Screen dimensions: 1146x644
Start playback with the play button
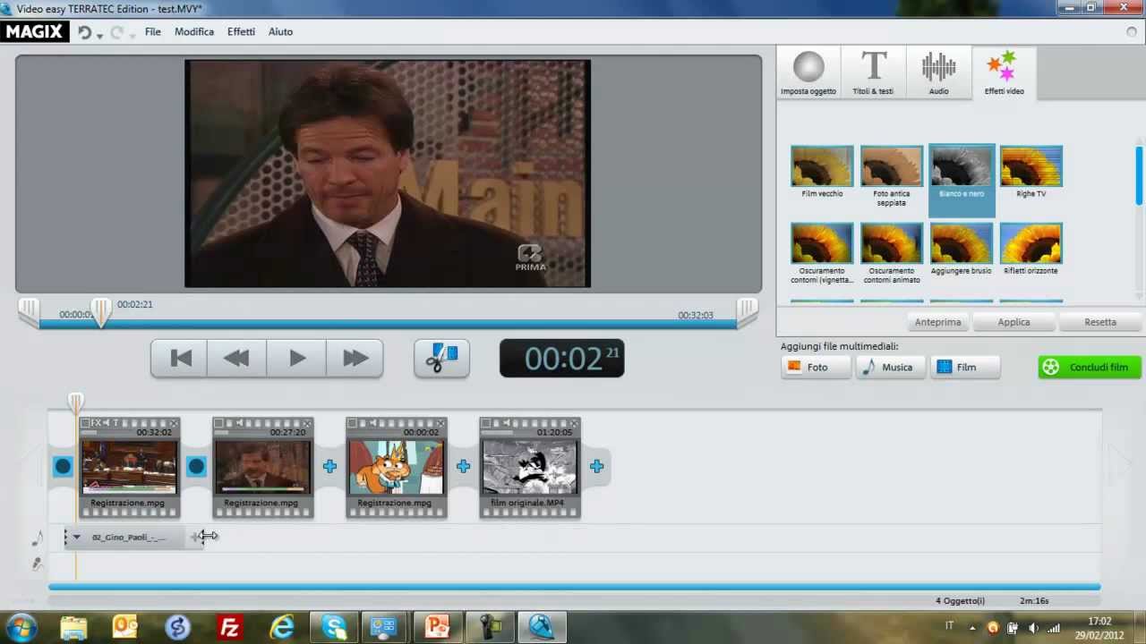point(297,359)
